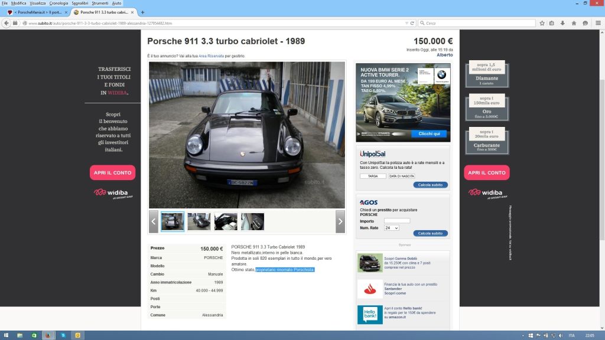This screenshot has height=340, width=605.
Task: Click the UnipolSai Calcola subito button
Action: pyautogui.click(x=431, y=185)
